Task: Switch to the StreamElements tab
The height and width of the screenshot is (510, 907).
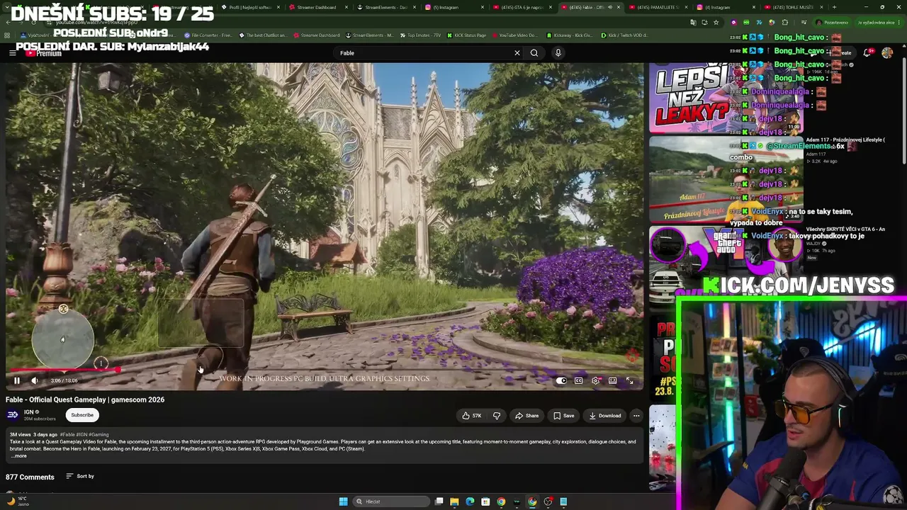Action: tap(386, 7)
